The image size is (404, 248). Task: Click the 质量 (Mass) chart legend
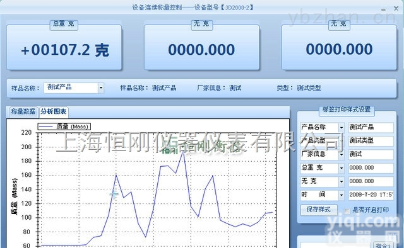[64, 127]
